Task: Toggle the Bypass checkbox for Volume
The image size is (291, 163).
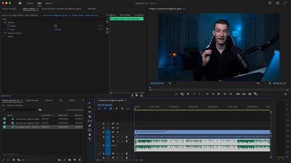Action: coord(55,26)
